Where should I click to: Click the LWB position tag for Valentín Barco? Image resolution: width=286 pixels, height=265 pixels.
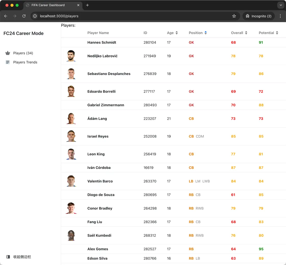coord(206,181)
